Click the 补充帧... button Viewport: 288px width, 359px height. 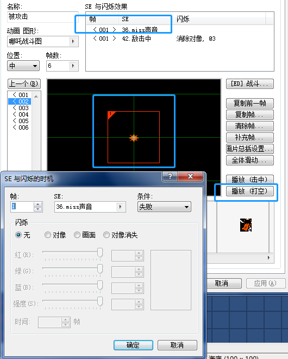249,137
